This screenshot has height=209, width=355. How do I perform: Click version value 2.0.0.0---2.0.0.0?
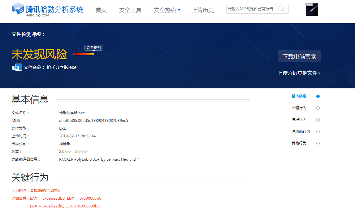[x=73, y=151]
